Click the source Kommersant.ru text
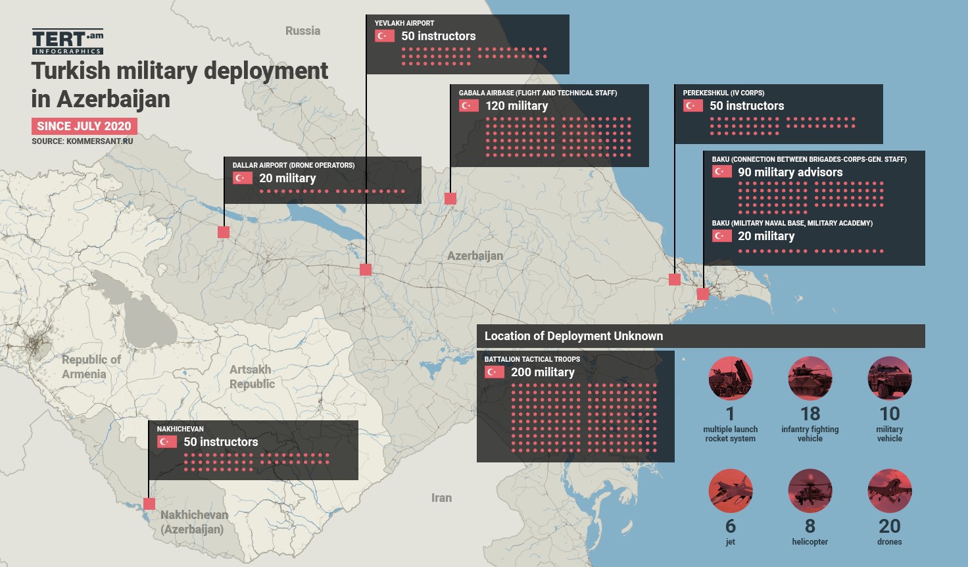Image resolution: width=968 pixels, height=567 pixels. point(82,141)
